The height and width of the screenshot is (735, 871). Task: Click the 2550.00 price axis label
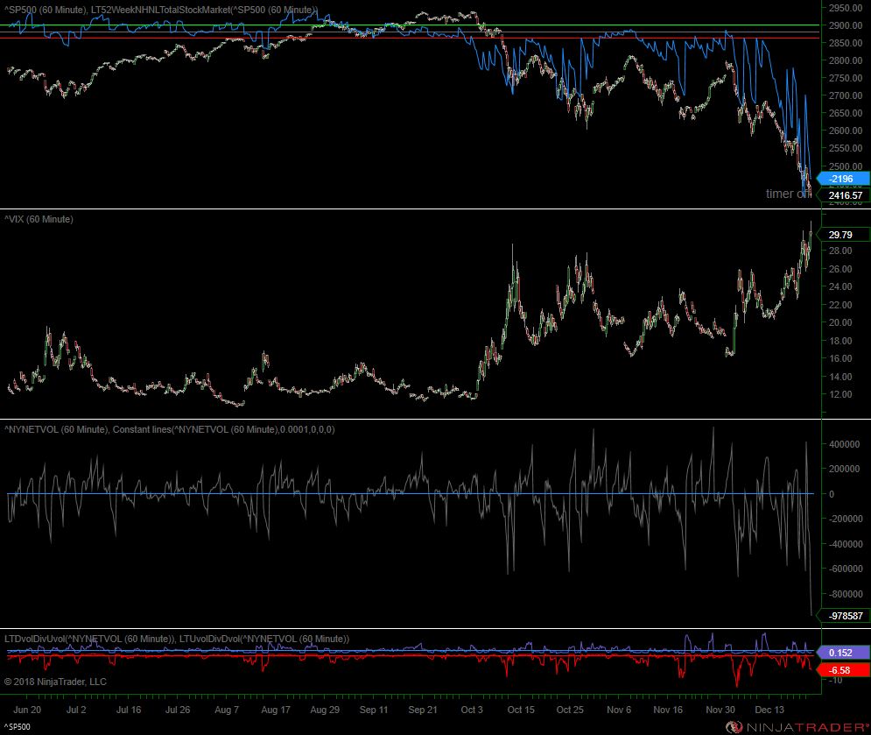846,148
